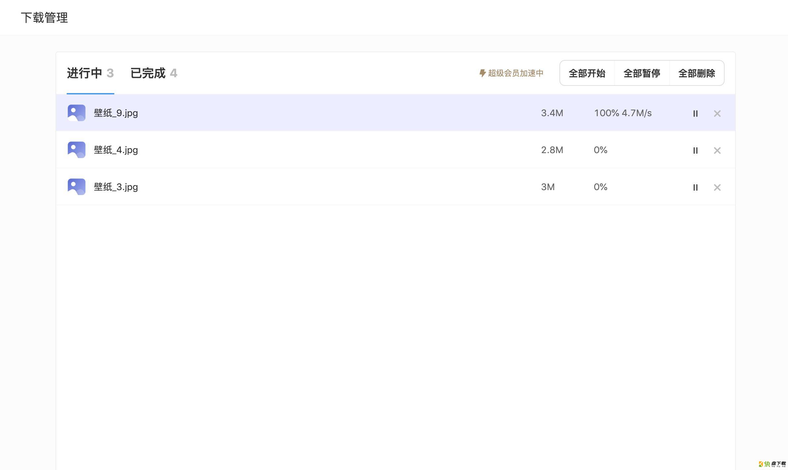Click the 全部暂停 button
The height and width of the screenshot is (470, 788).
click(642, 73)
